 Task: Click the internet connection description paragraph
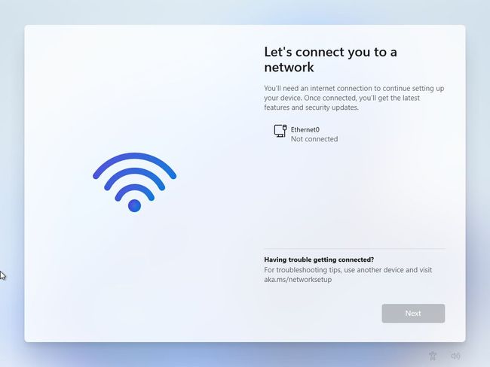point(354,98)
